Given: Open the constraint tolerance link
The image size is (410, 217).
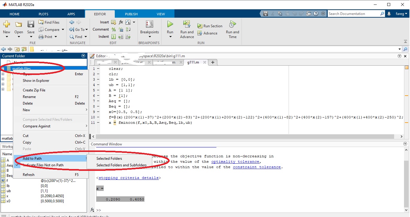Looking at the screenshot, I should (x=257, y=167).
